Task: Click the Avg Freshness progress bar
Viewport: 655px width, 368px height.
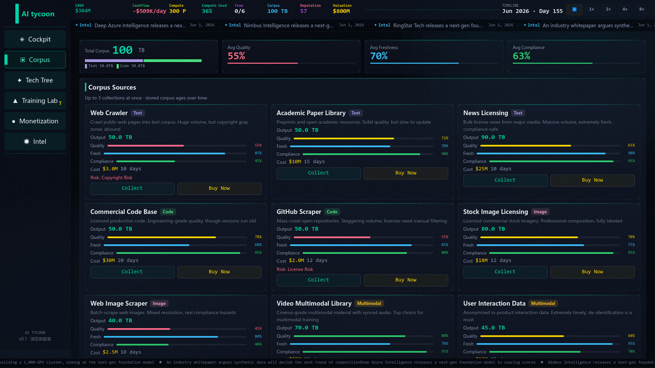Action: [x=434, y=63]
